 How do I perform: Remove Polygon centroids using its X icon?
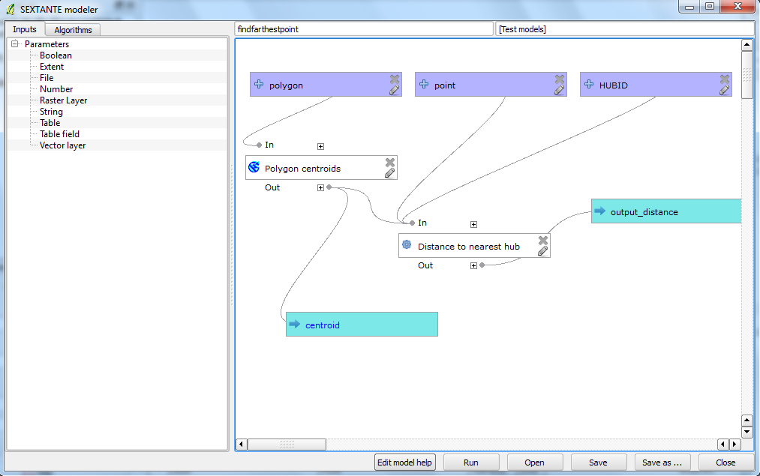click(x=389, y=161)
